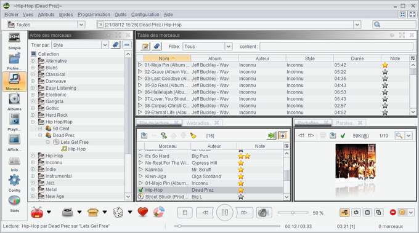Click the tracks tree vertical scrollbar

click(128, 125)
